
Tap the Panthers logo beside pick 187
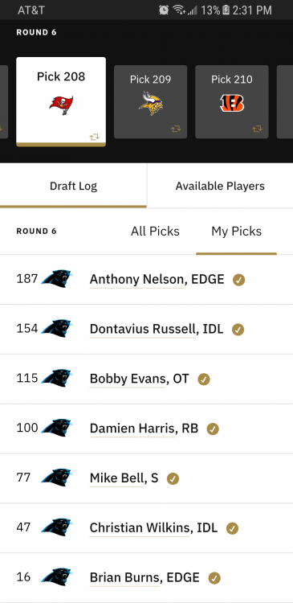[57, 279]
